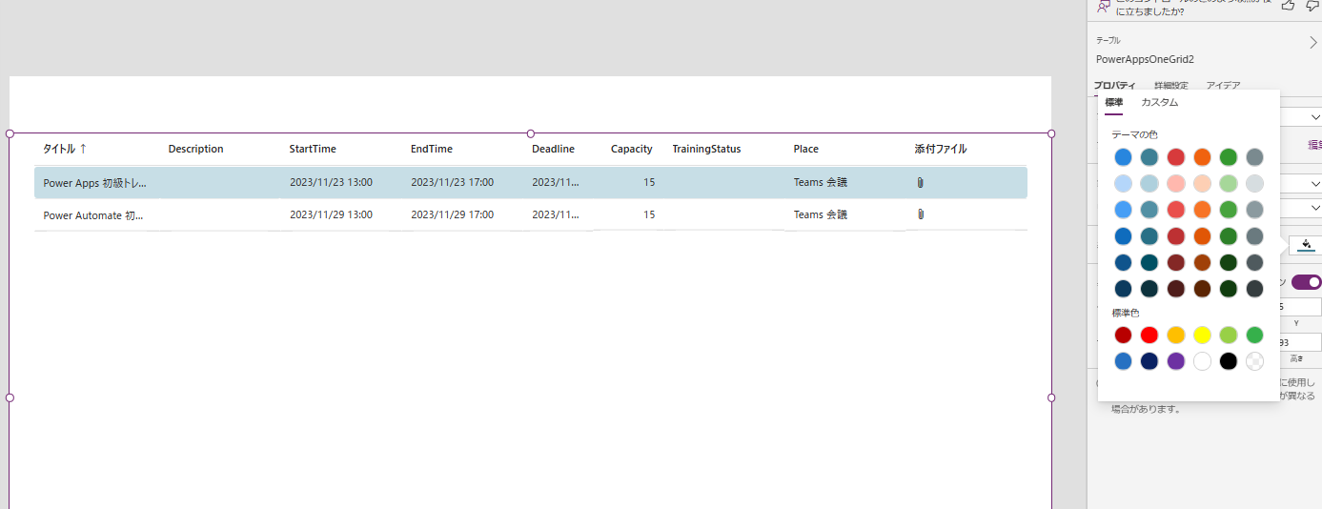Click end time 2023/11/23 17:00

click(x=452, y=182)
